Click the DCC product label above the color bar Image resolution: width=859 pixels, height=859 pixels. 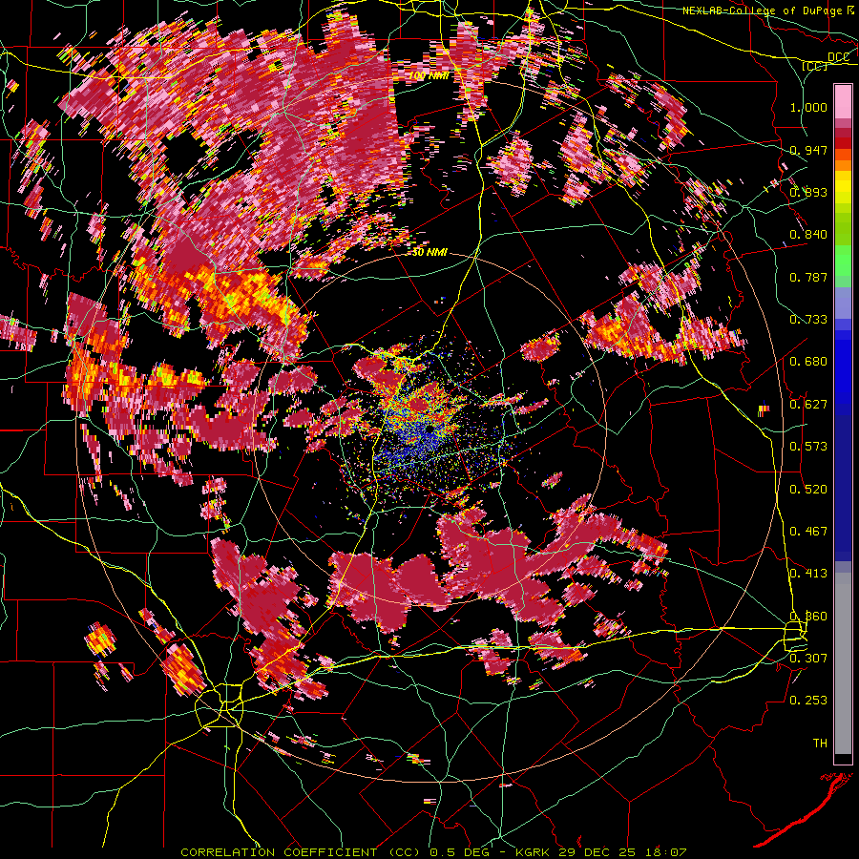click(838, 56)
